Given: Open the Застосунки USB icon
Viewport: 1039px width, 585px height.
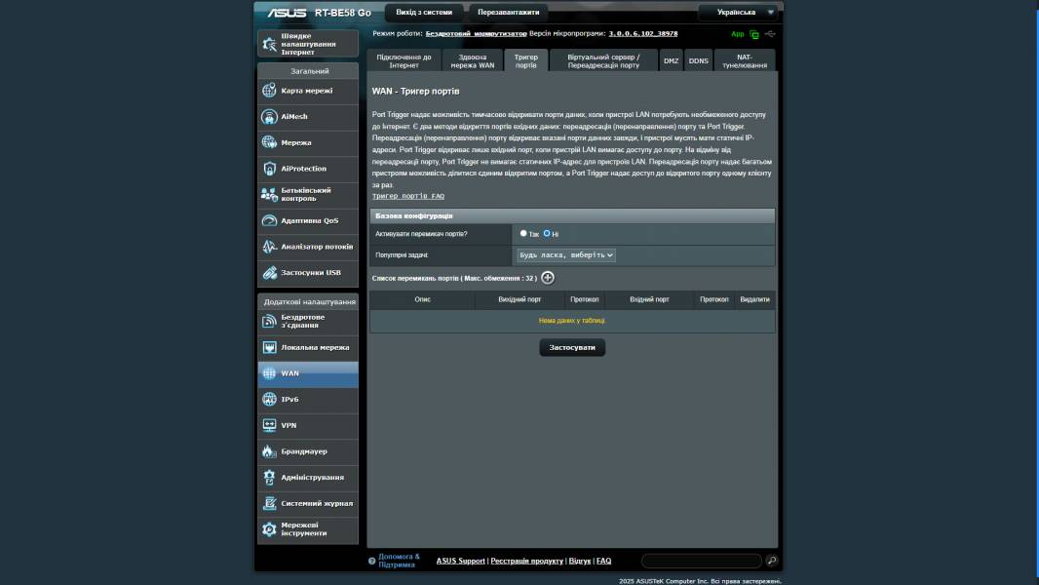Looking at the screenshot, I should [270, 273].
